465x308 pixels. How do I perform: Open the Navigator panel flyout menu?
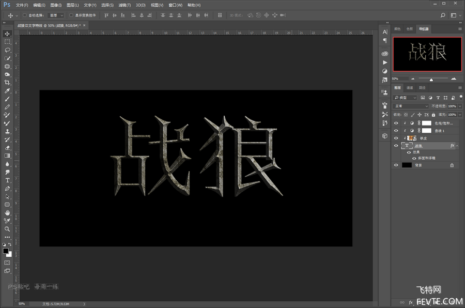(460, 29)
